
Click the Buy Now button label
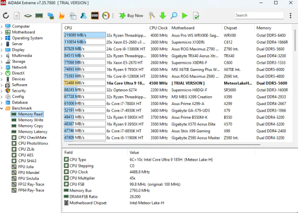(x=135, y=16)
